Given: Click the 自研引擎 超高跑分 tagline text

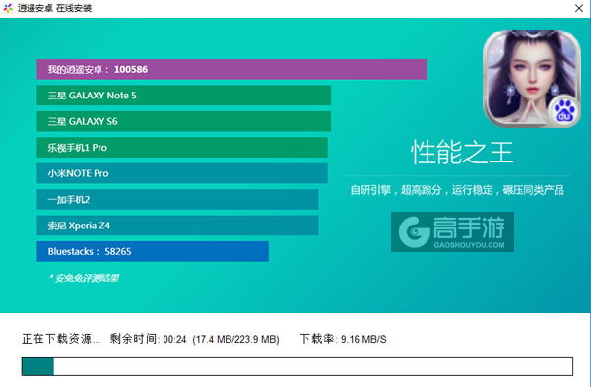Looking at the screenshot, I should pyautogui.click(x=457, y=190).
